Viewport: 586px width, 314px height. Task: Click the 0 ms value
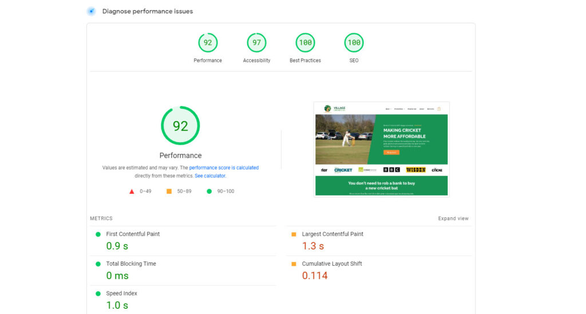[x=117, y=276]
